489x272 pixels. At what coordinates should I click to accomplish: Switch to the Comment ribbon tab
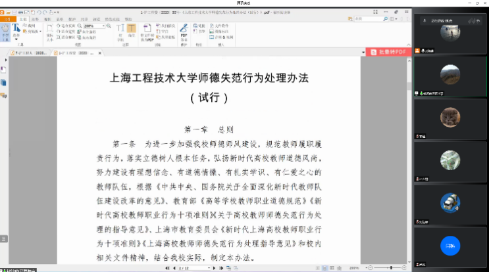(x=36, y=20)
